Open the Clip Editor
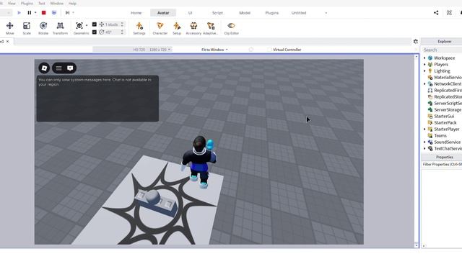 231,28
